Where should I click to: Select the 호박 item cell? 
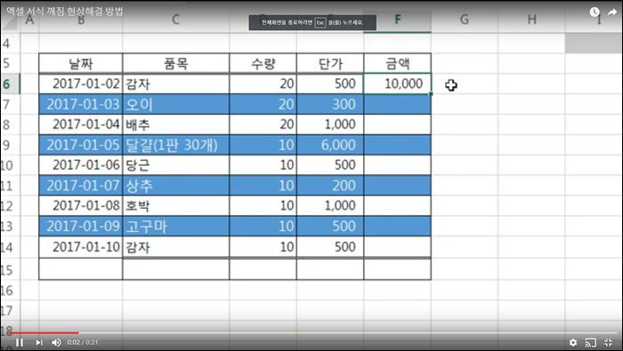(x=175, y=206)
